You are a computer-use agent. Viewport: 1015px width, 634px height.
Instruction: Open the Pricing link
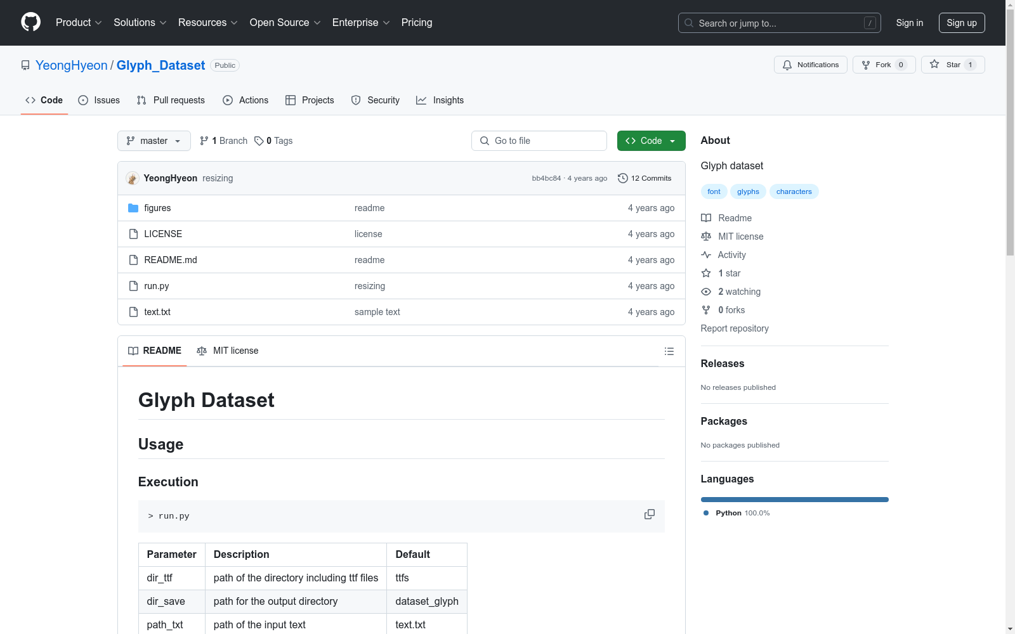[417, 23]
